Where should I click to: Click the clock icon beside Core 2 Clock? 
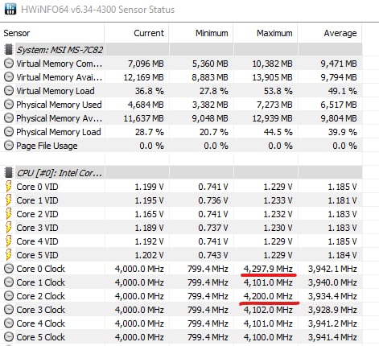pyautogui.click(x=9, y=296)
